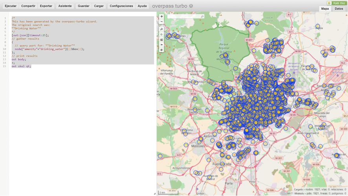Click inside the map search field
The image size is (348, 196).
(x=183, y=16)
